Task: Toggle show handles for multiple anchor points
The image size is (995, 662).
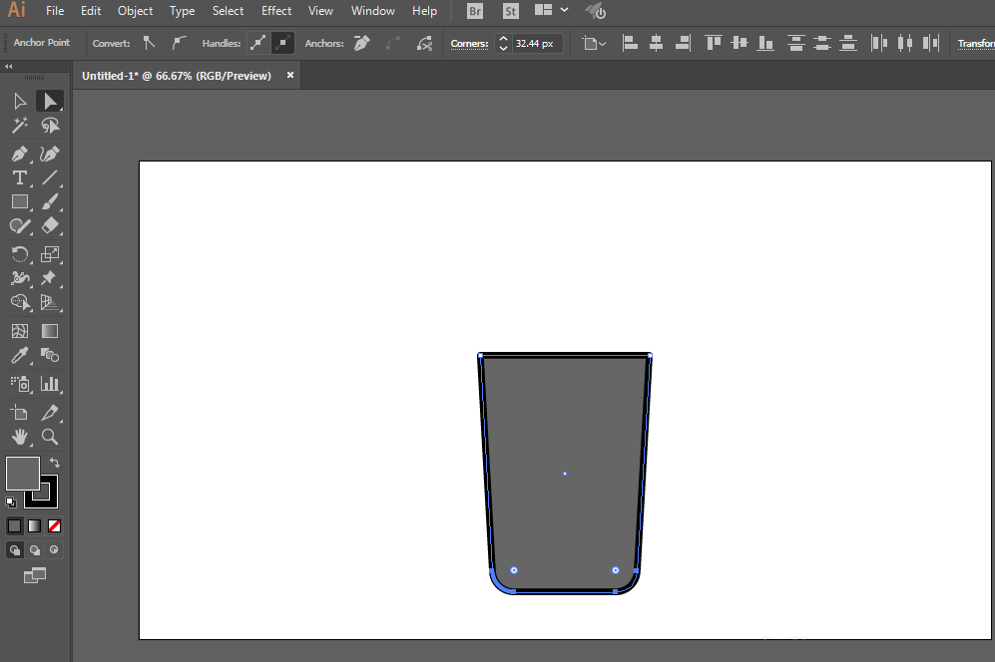Action: [258, 43]
